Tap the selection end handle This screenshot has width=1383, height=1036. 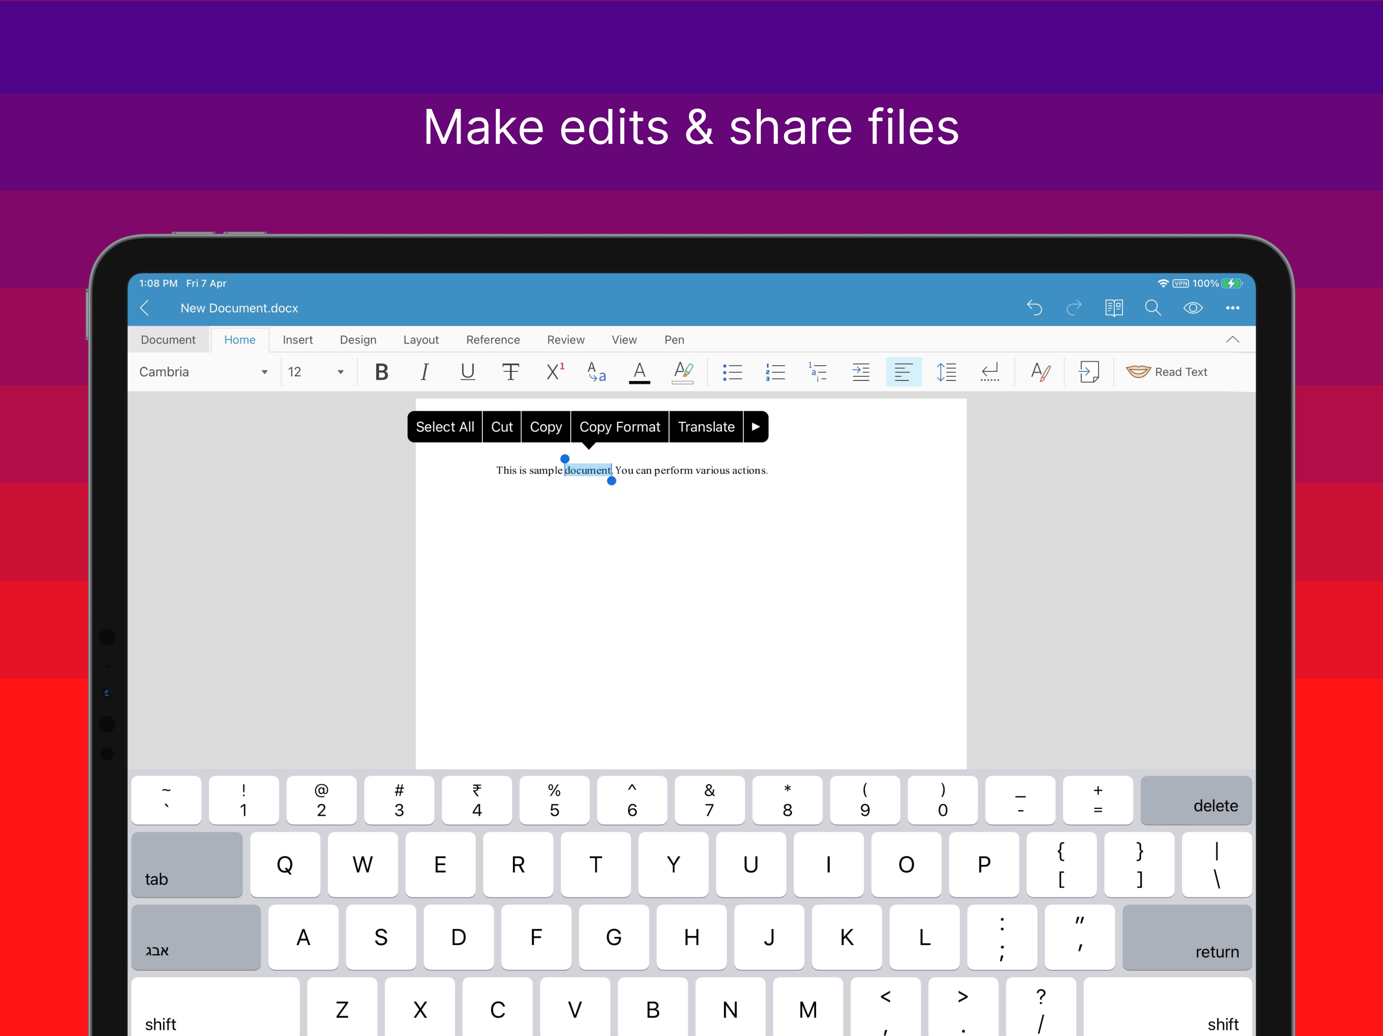coord(612,481)
